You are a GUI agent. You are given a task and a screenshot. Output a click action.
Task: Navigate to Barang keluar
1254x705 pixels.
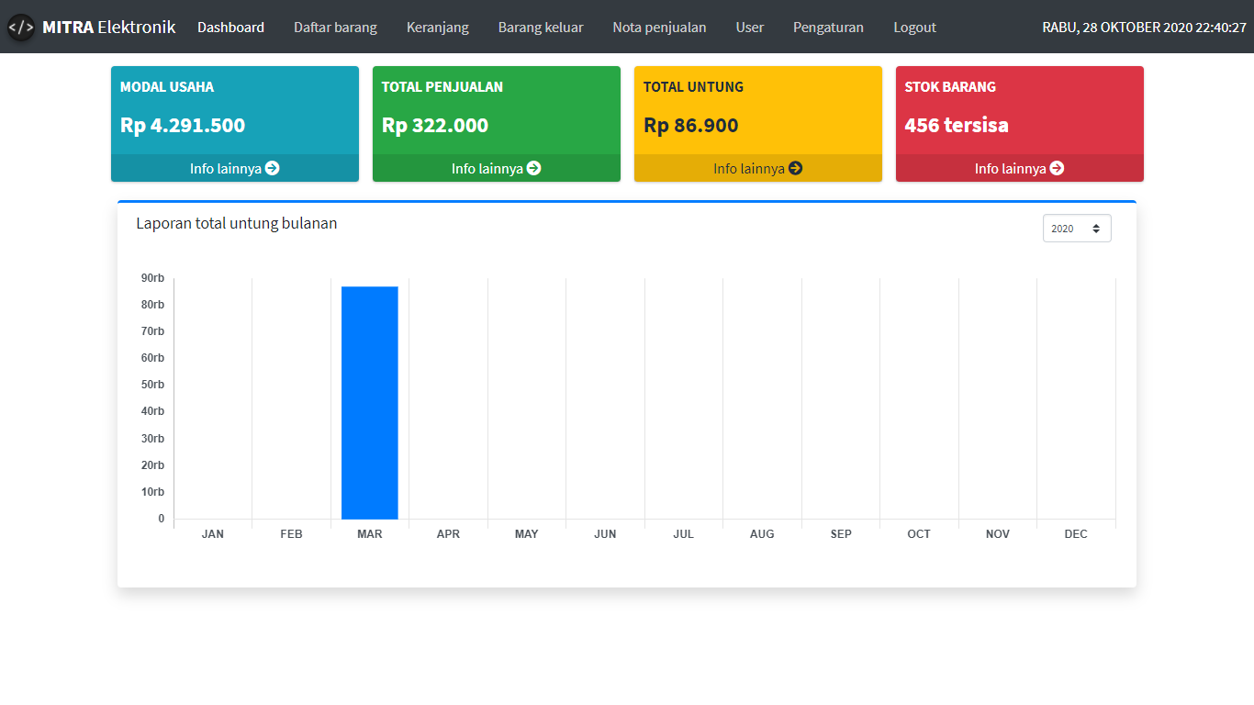pos(541,28)
